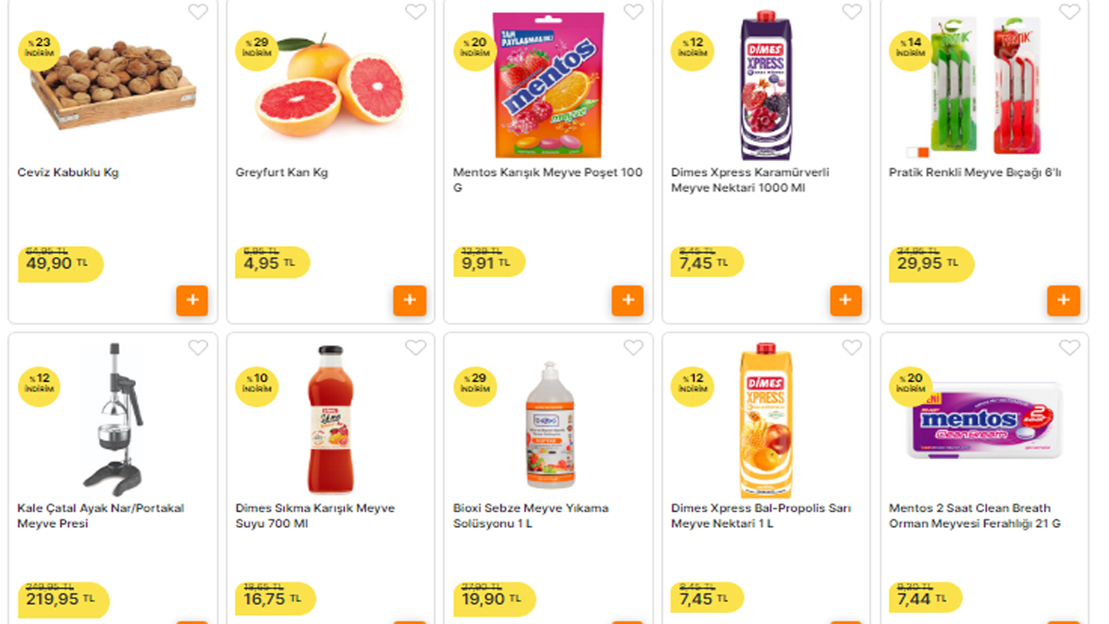Screen dimensions: 1109x624
Task: Add Ceviz Kabuklu Kg to cart
Action: pyautogui.click(x=192, y=301)
